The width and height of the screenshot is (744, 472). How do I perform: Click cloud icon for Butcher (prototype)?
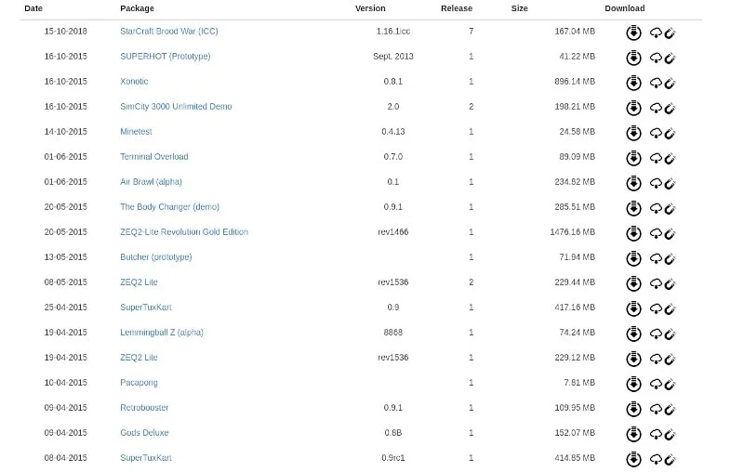point(655,258)
